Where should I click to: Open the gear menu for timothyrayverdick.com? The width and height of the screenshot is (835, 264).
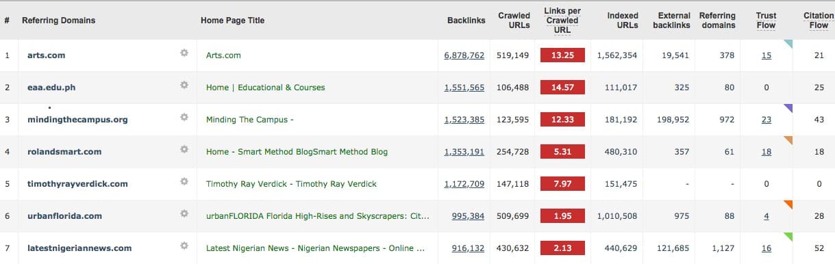point(184,182)
